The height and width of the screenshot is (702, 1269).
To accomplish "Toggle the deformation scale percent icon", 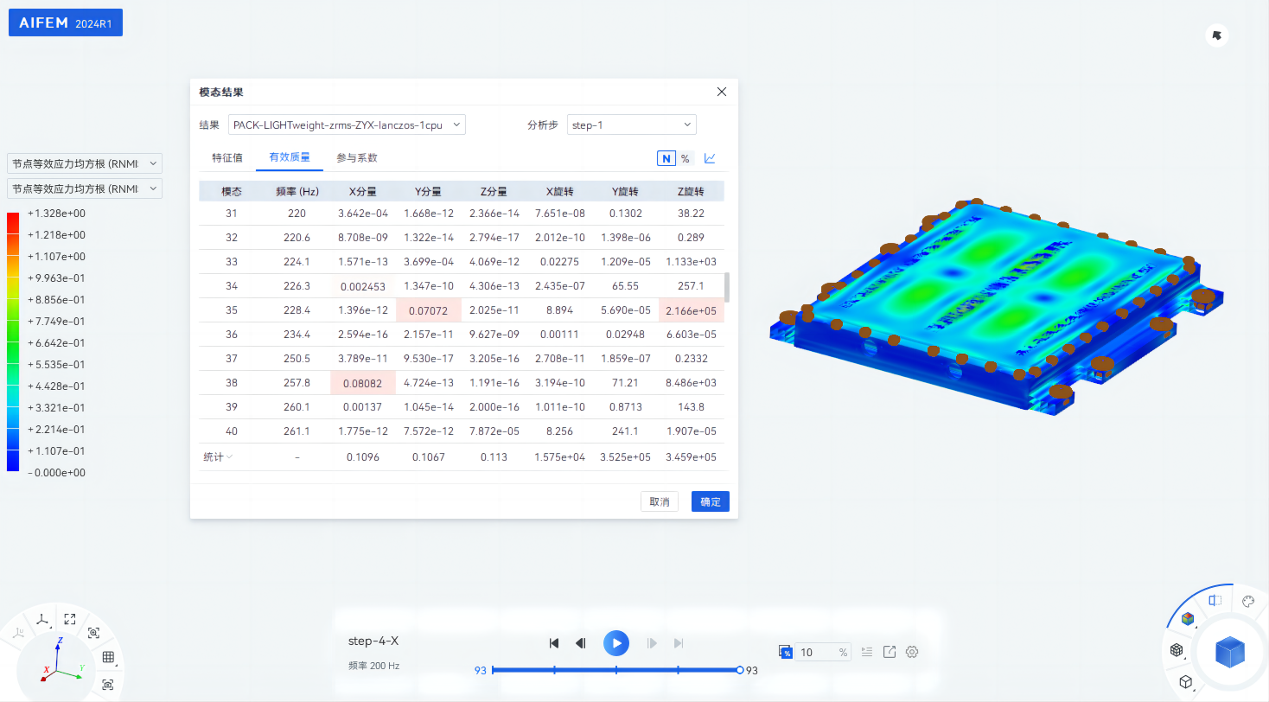I will click(x=786, y=652).
